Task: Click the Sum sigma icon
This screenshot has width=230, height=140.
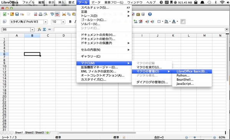Action: pyautogui.click(x=44, y=29)
